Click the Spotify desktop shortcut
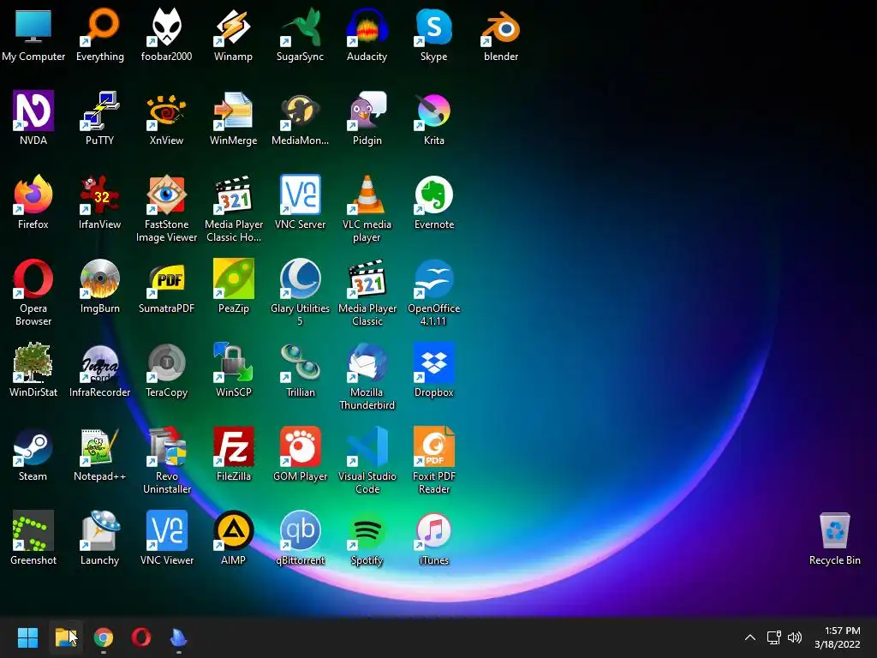The width and height of the screenshot is (877, 658). (367, 530)
